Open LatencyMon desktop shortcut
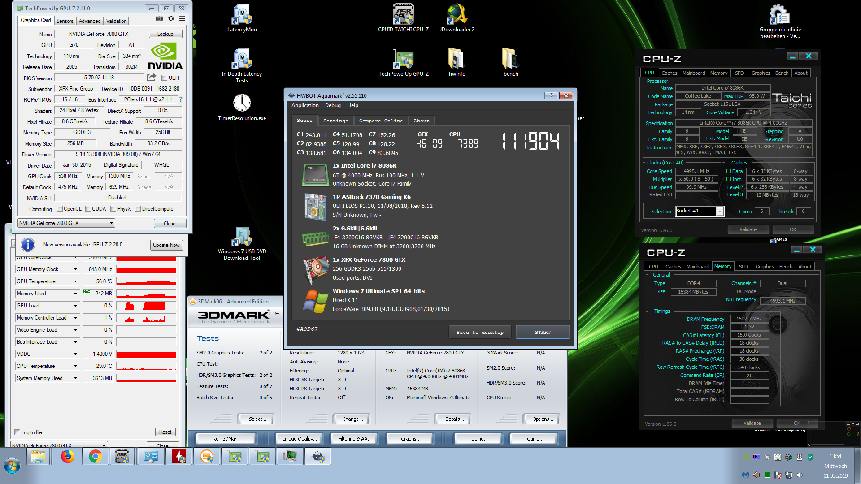This screenshot has height=484, width=861. pyautogui.click(x=242, y=18)
